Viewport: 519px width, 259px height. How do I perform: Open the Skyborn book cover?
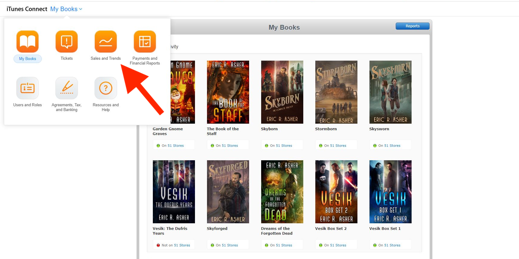pyautogui.click(x=282, y=92)
